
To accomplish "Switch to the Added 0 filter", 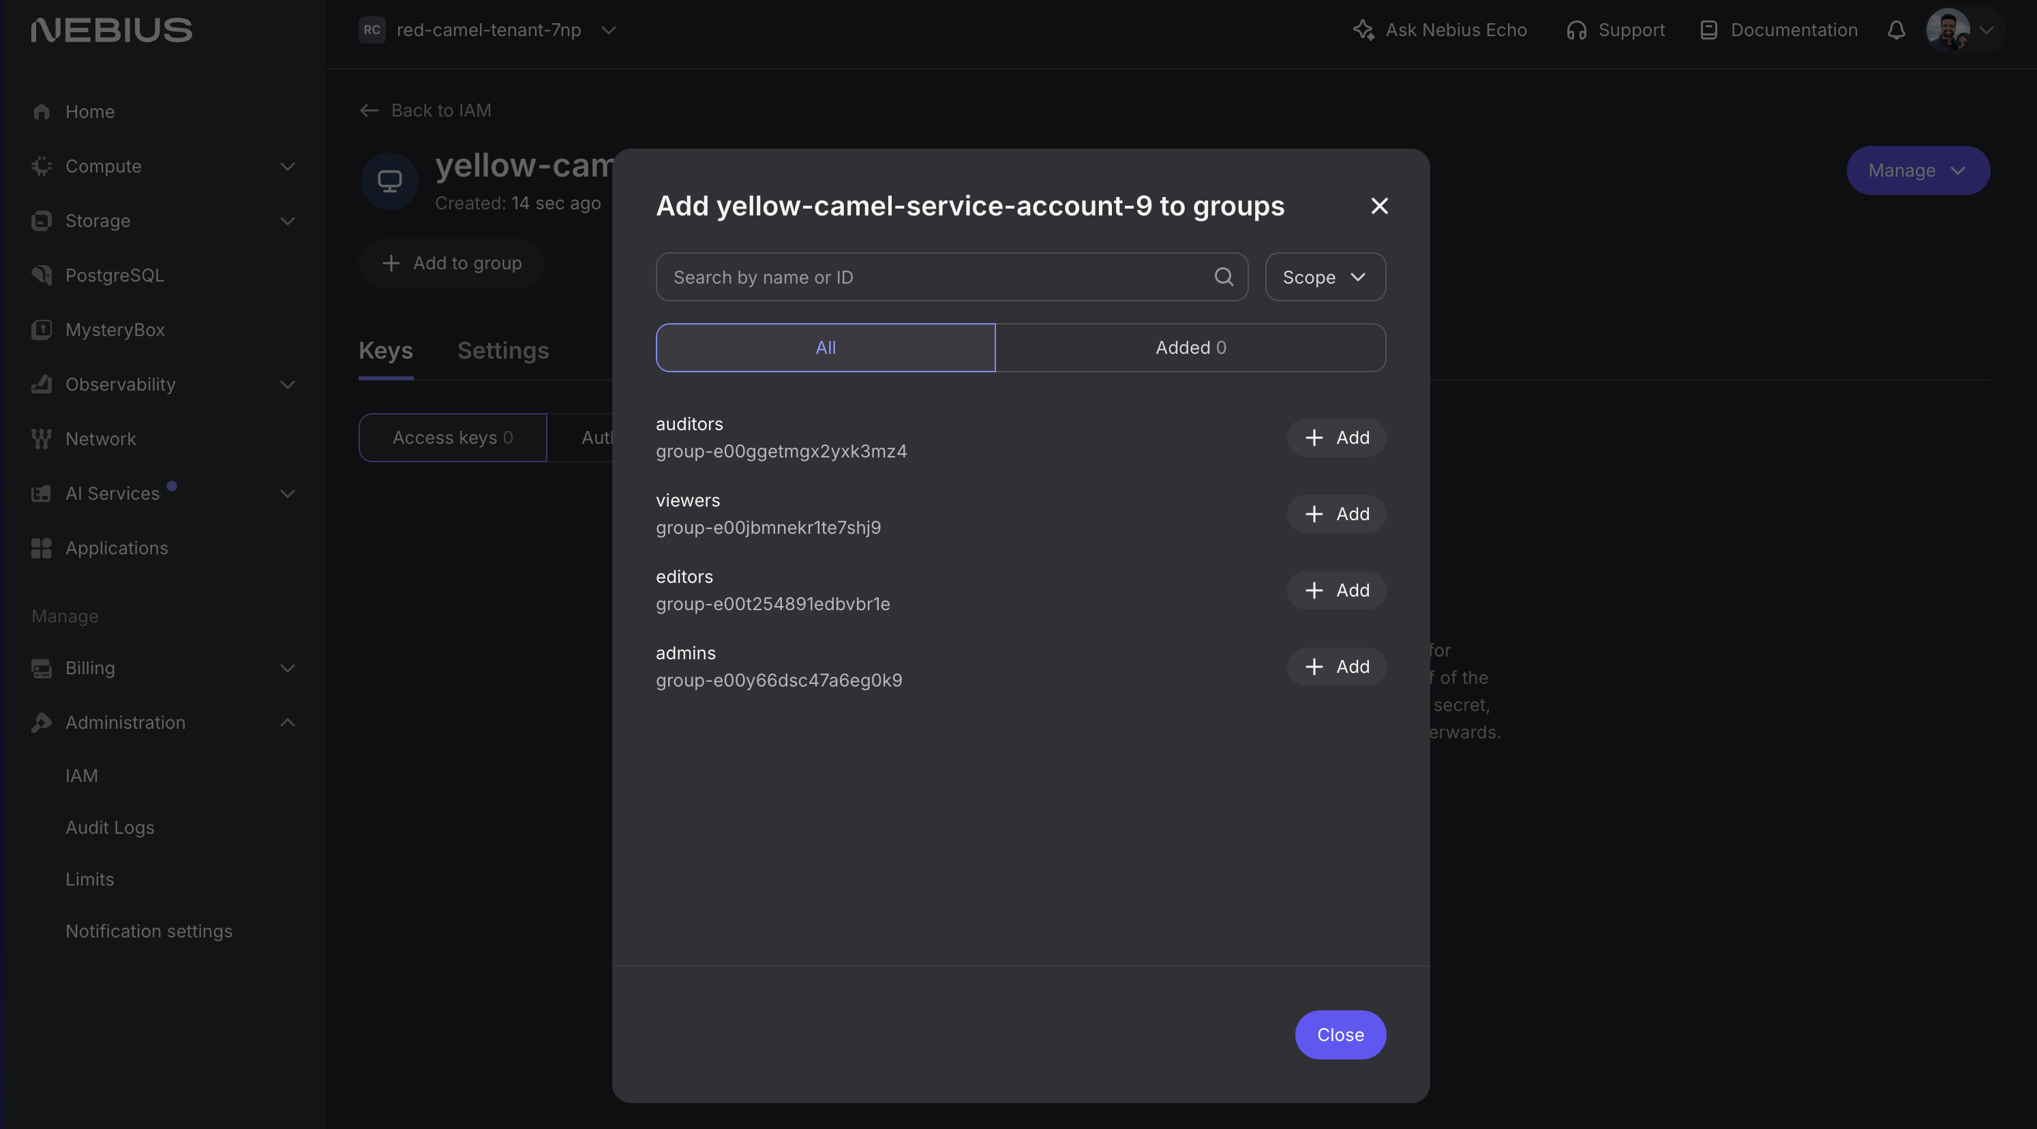I will click(x=1190, y=348).
